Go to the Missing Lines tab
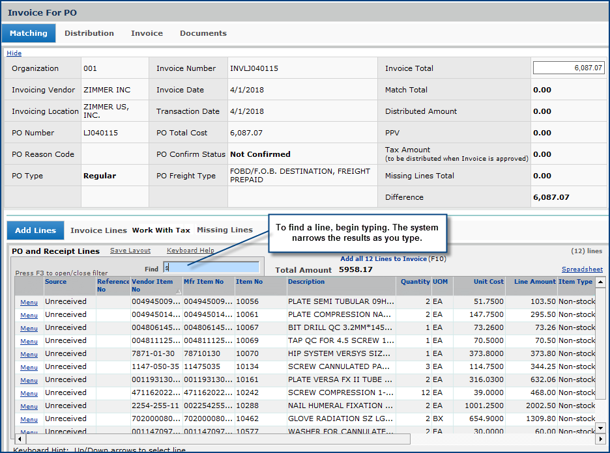The height and width of the screenshot is (453, 610). 225,230
